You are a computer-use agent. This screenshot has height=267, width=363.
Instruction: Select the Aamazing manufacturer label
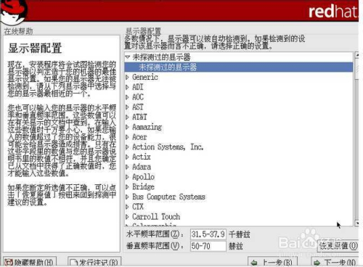click(x=147, y=127)
